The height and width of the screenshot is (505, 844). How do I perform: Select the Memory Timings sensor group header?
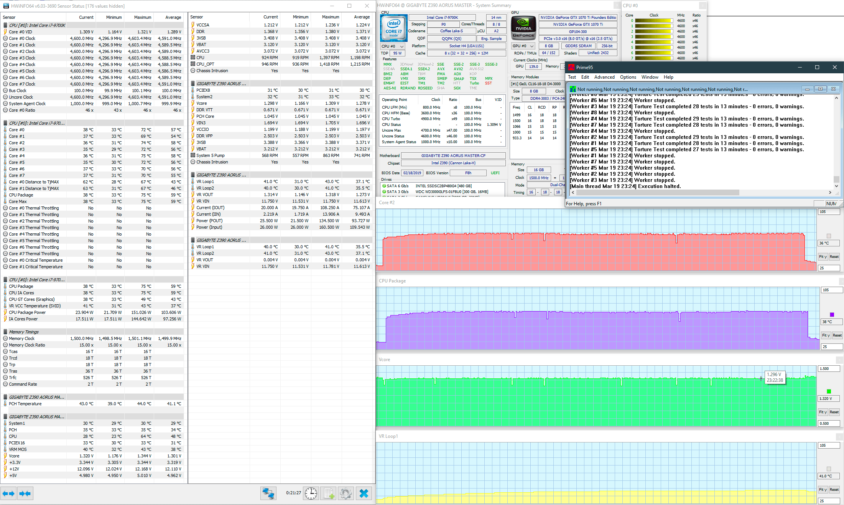click(x=24, y=332)
